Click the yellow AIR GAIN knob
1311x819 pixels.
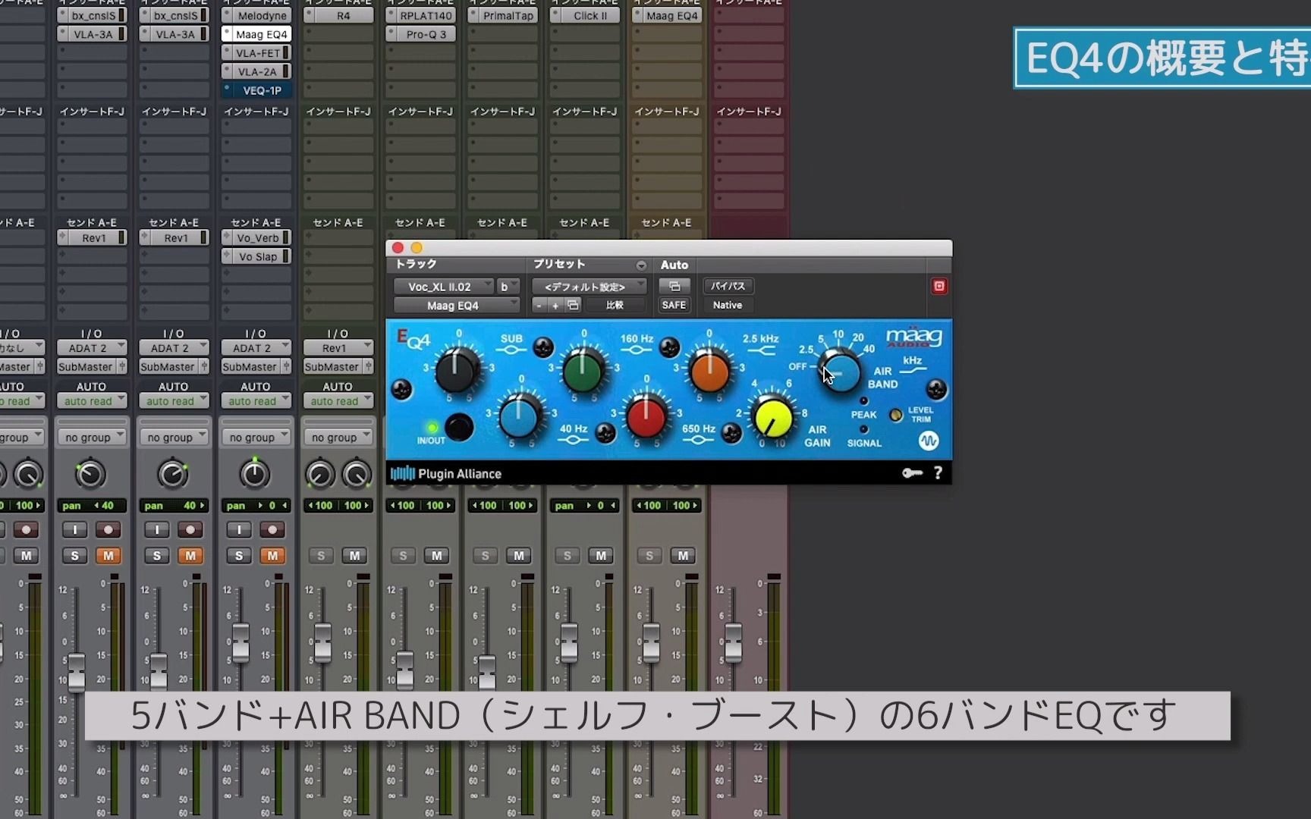pyautogui.click(x=772, y=417)
